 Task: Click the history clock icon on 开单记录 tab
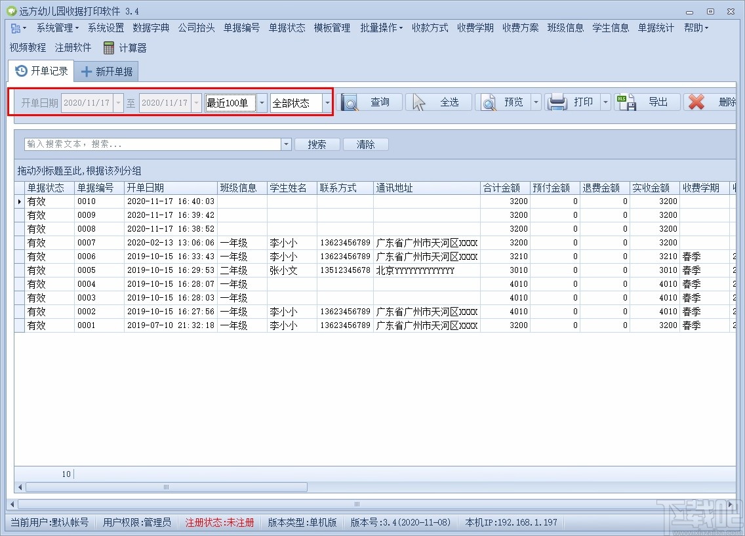[x=22, y=72]
